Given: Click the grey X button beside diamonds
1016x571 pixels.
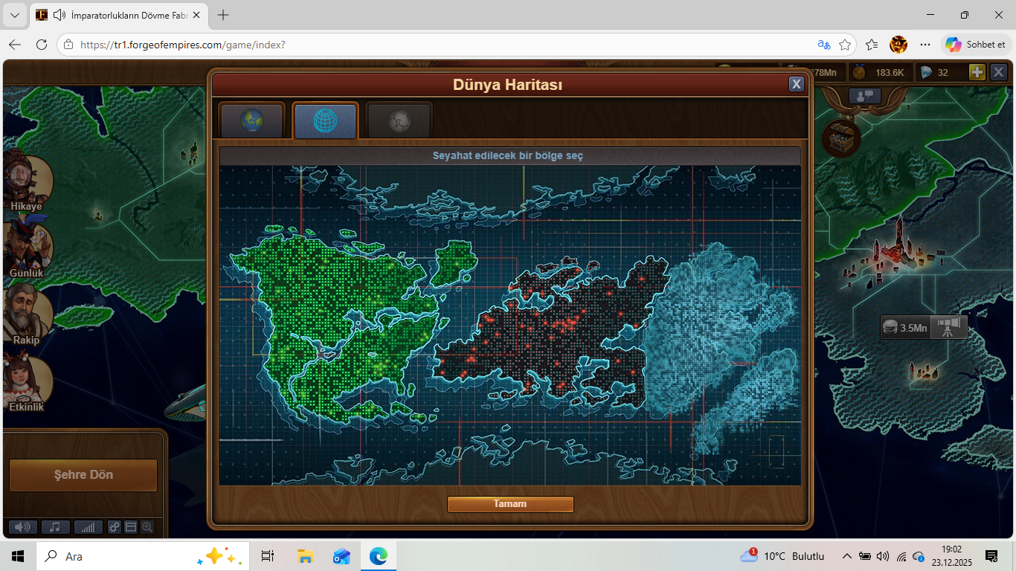Looking at the screenshot, I should [999, 72].
